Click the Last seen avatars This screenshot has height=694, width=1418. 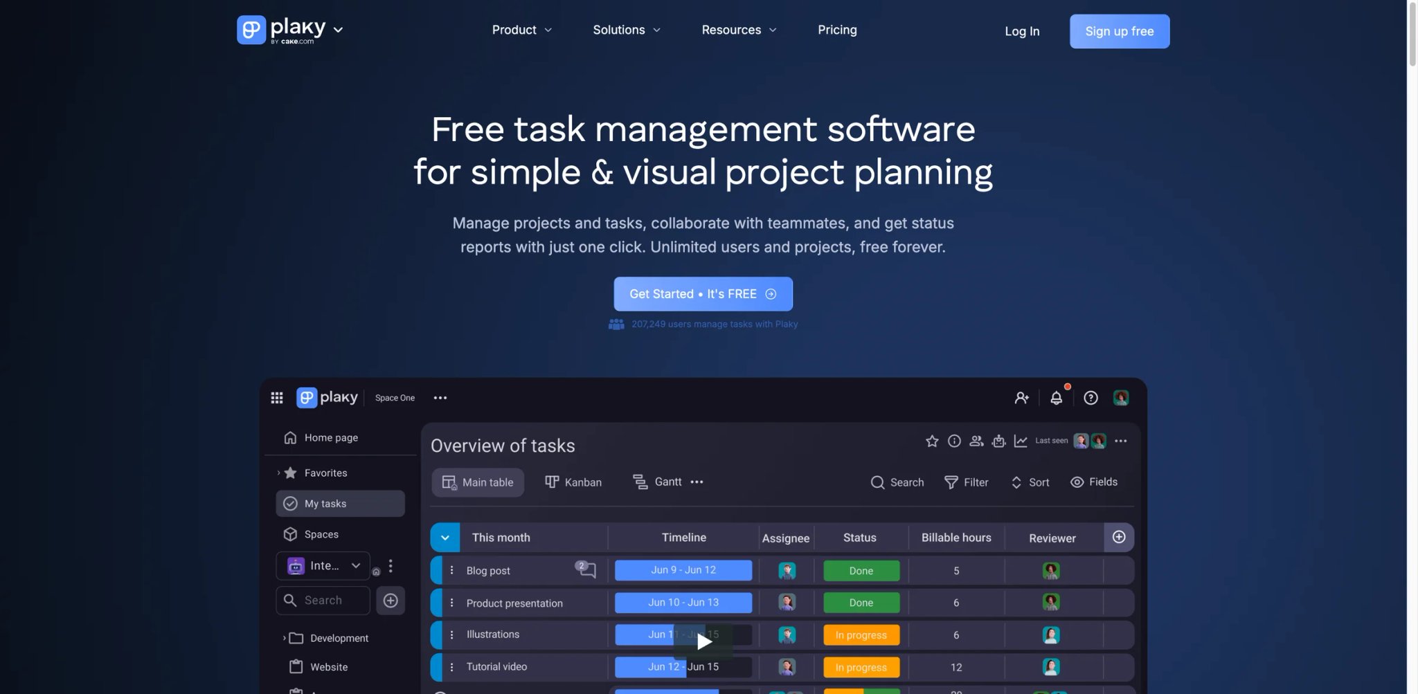pyautogui.click(x=1090, y=441)
